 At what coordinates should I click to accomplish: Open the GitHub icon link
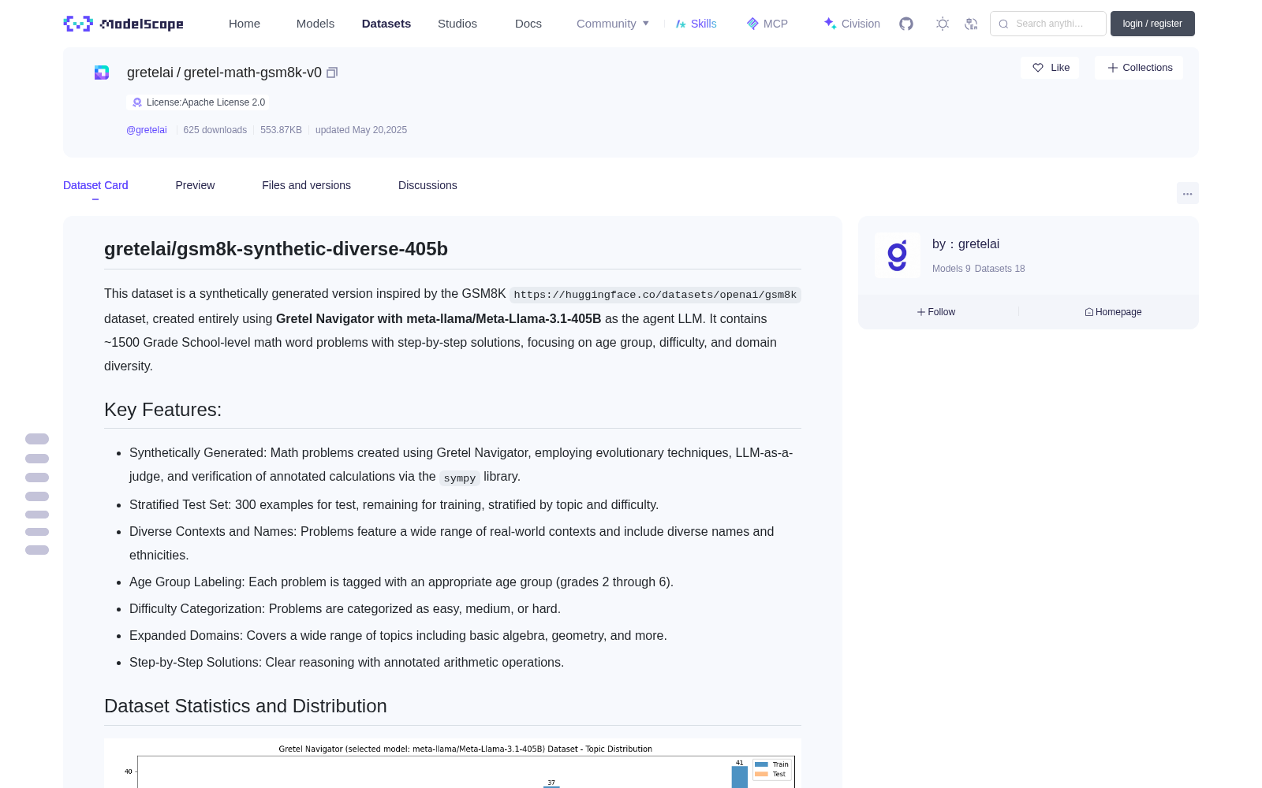pyautogui.click(x=906, y=24)
